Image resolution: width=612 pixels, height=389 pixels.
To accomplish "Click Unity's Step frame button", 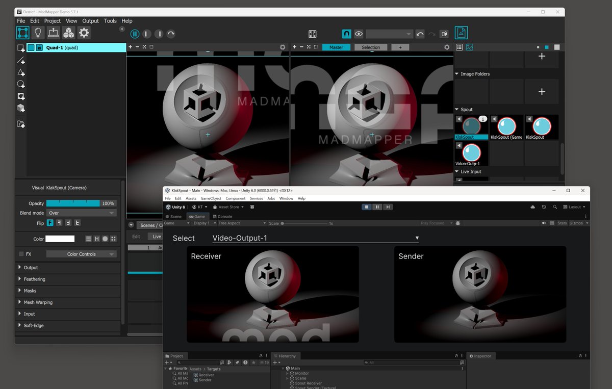I will click(388, 207).
